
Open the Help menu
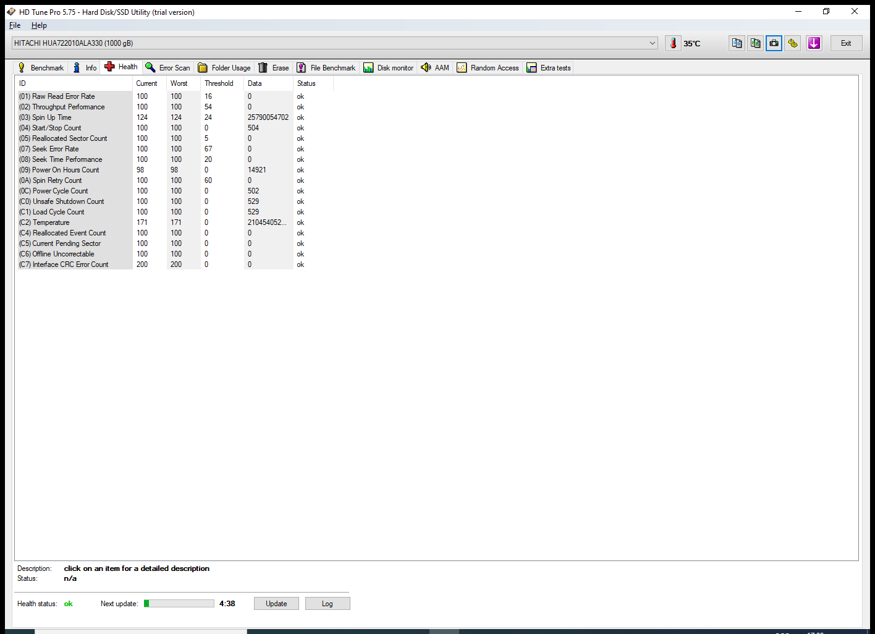pyautogui.click(x=39, y=25)
